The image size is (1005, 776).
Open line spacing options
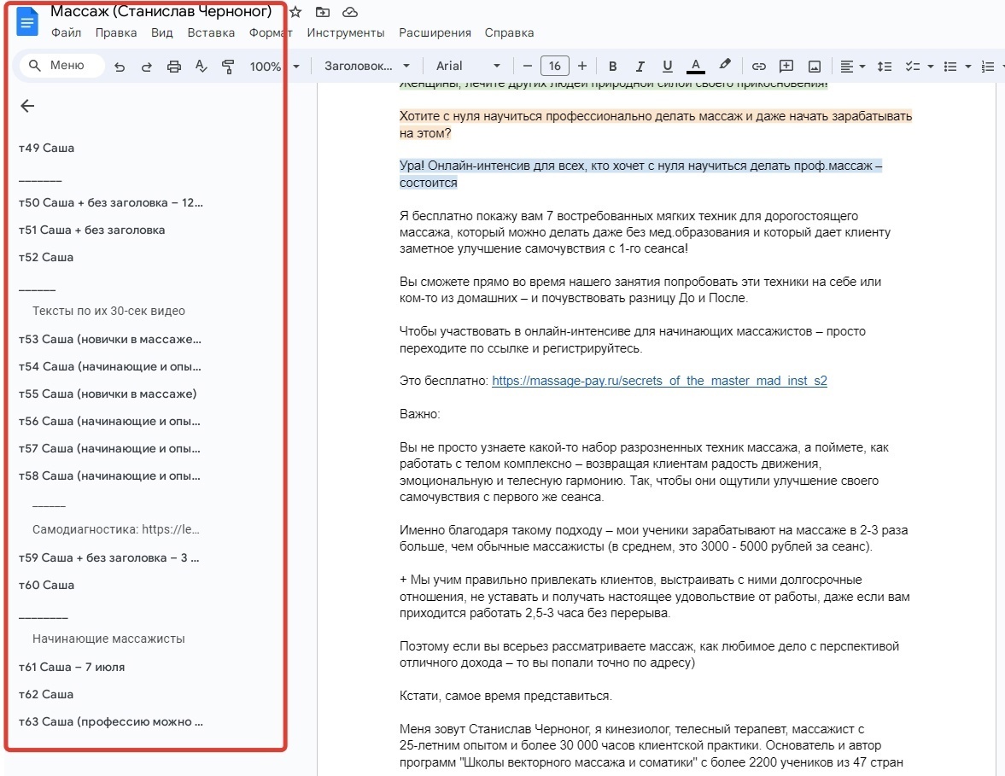pos(885,66)
